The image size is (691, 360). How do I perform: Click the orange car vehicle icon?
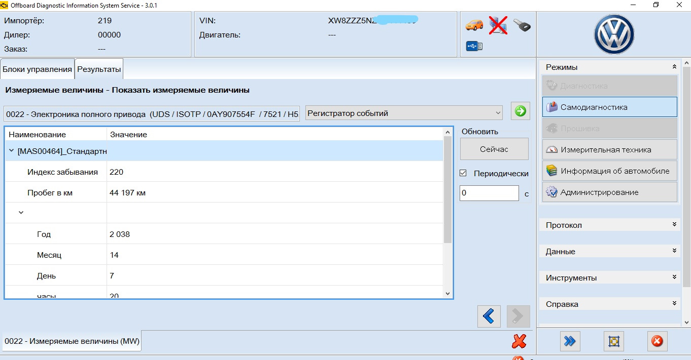475,25
